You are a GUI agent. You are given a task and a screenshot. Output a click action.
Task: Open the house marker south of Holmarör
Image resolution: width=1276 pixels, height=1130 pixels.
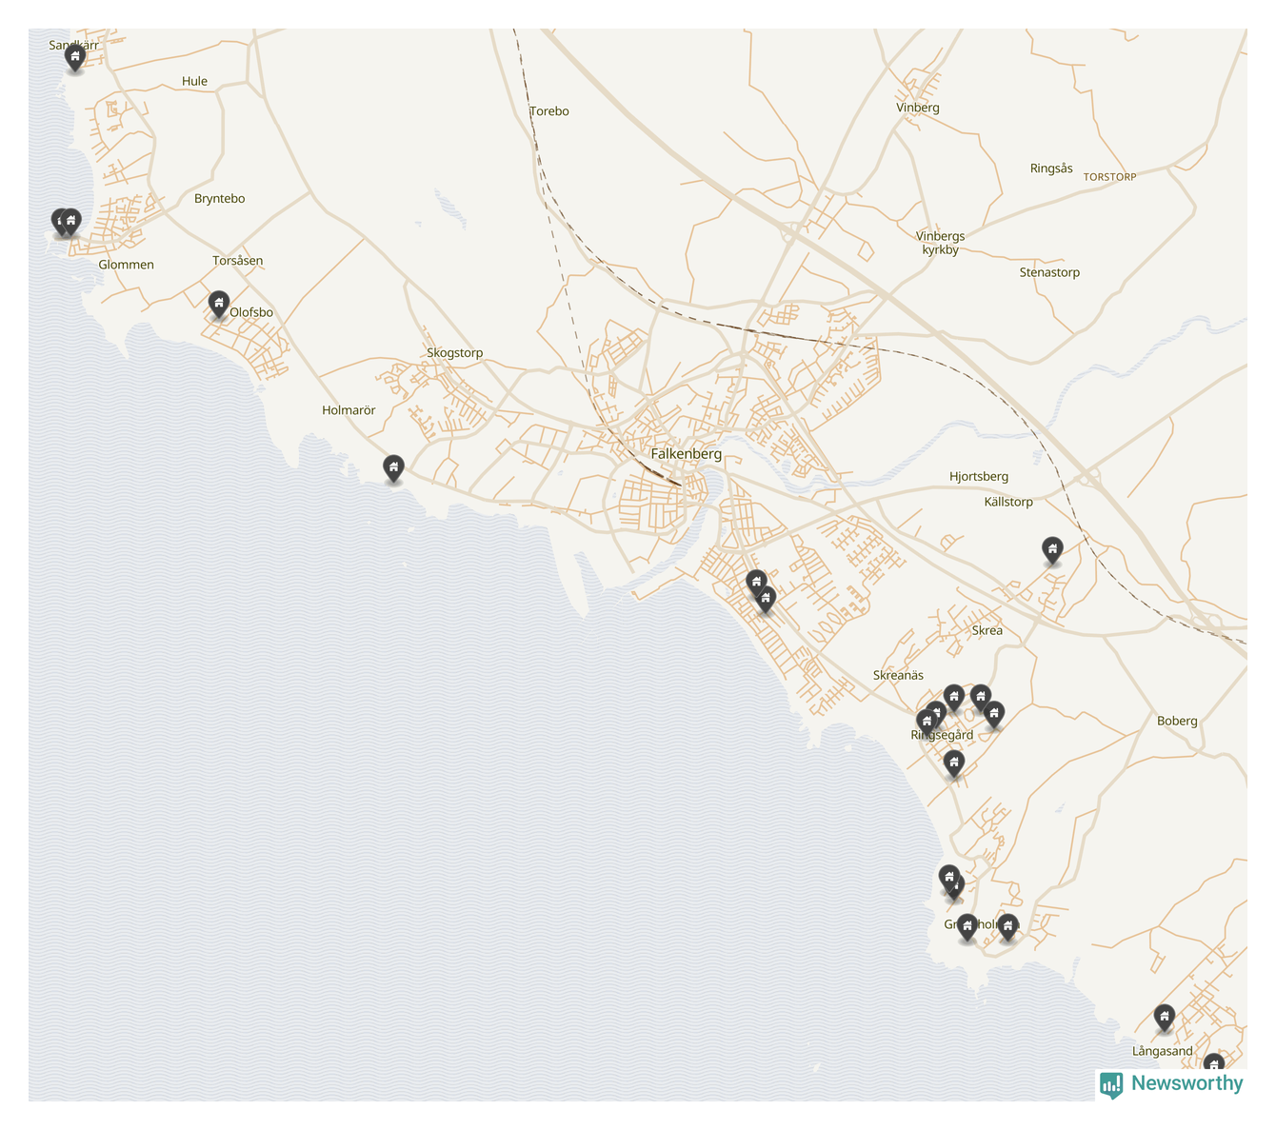[393, 467]
